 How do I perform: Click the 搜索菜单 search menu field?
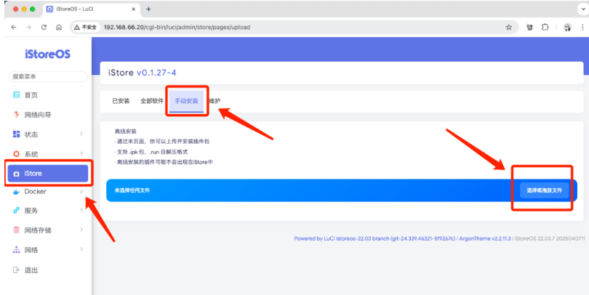pyautogui.click(x=45, y=76)
